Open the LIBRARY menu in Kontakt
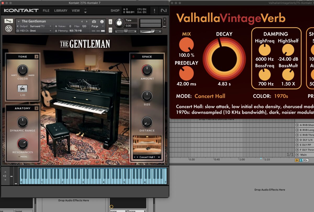The height and width of the screenshot is (212, 314). coord(61,11)
